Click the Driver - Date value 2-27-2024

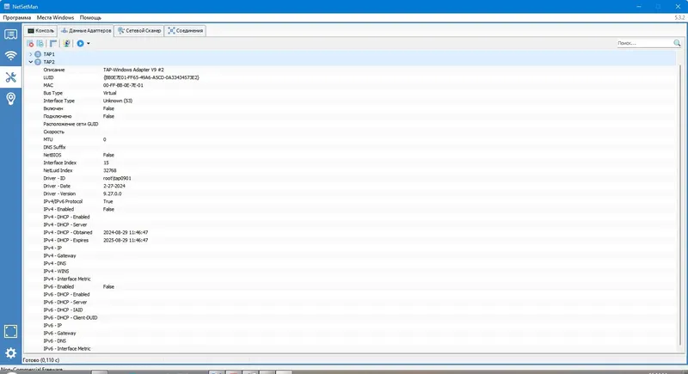pyautogui.click(x=114, y=186)
